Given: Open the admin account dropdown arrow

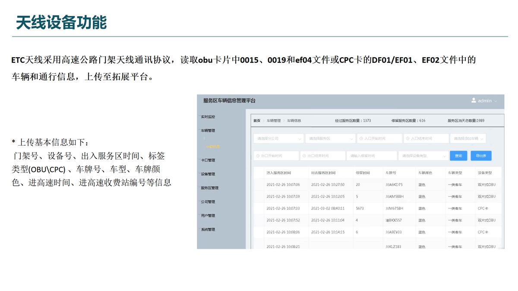Looking at the screenshot, I should click(x=496, y=101).
